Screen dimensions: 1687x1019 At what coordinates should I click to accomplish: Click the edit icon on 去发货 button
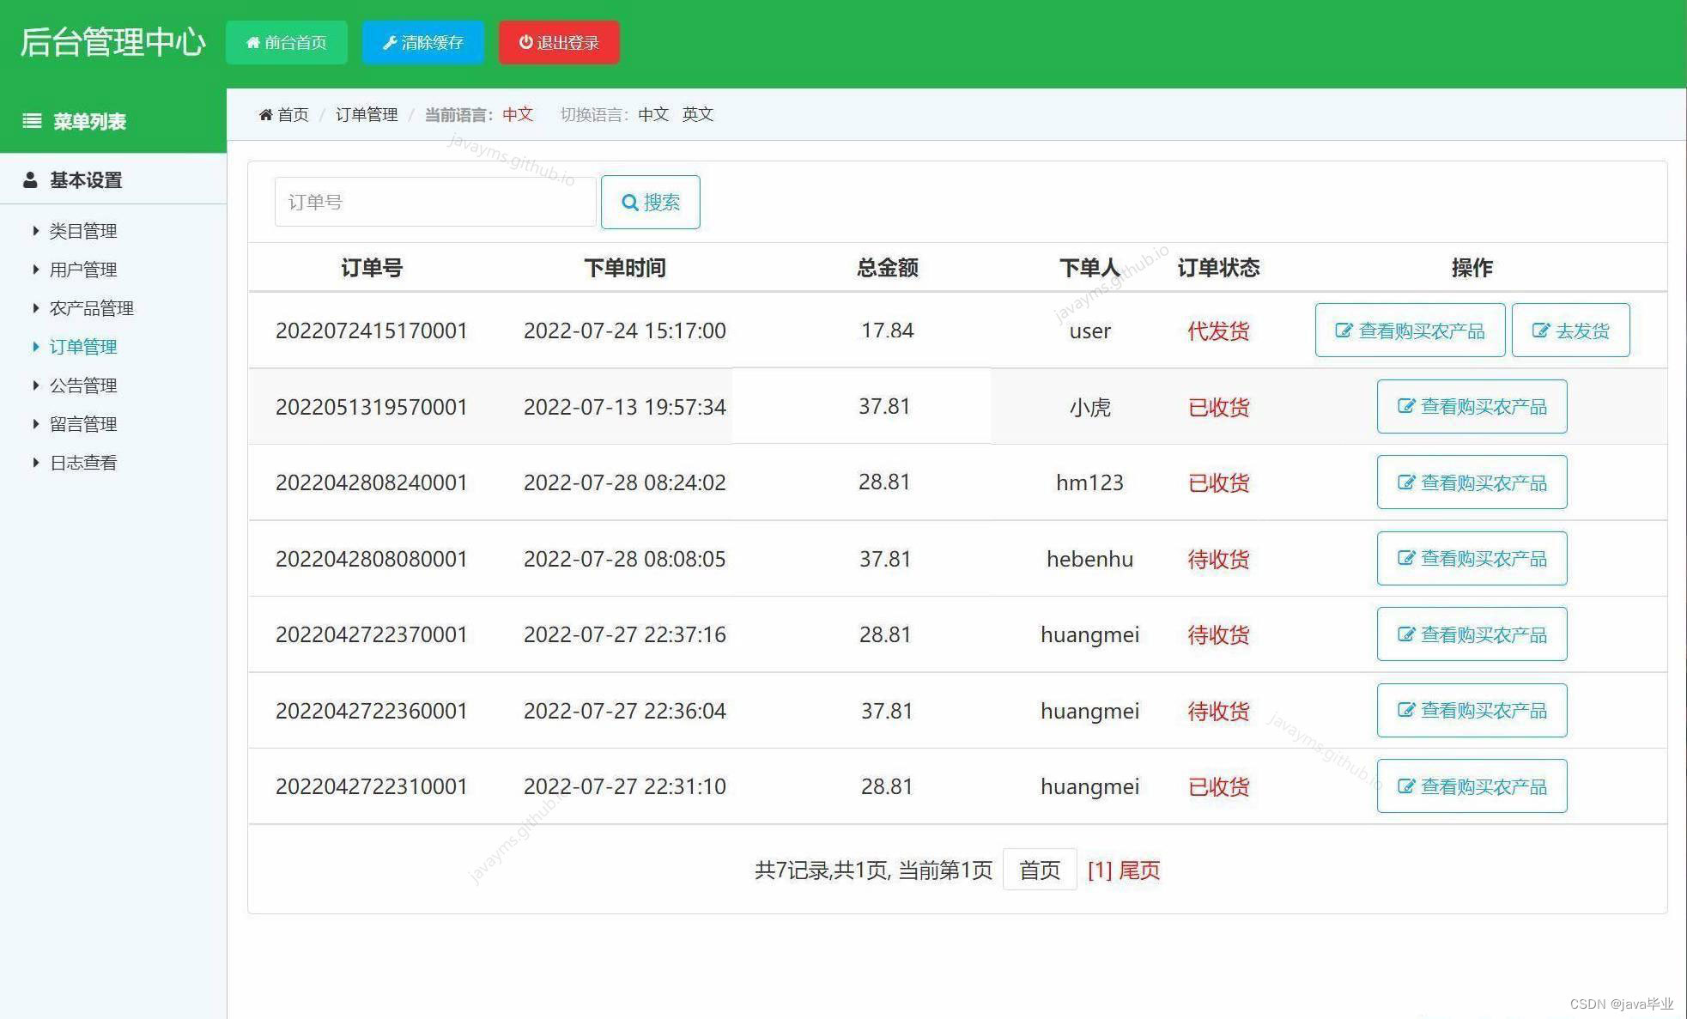coord(1541,330)
